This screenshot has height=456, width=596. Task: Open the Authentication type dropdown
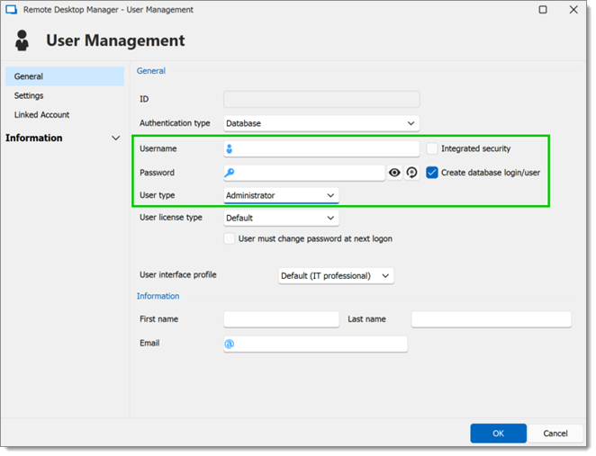point(321,123)
